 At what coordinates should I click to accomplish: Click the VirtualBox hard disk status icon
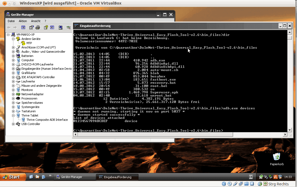tap(224, 184)
